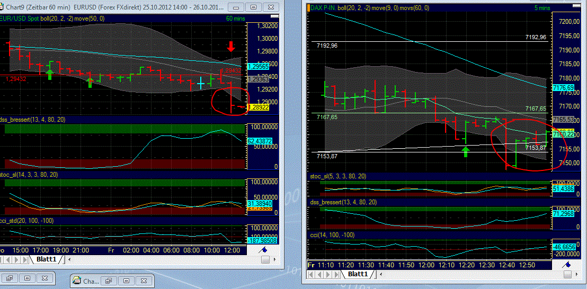The width and height of the screenshot is (587, 289).
Task: Click the yellow 1,28922 price label
Action: point(258,107)
